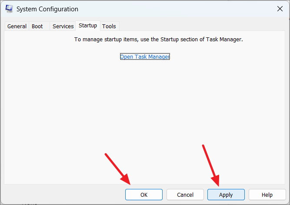Select the Services tab
290x205 pixels.
pos(63,26)
